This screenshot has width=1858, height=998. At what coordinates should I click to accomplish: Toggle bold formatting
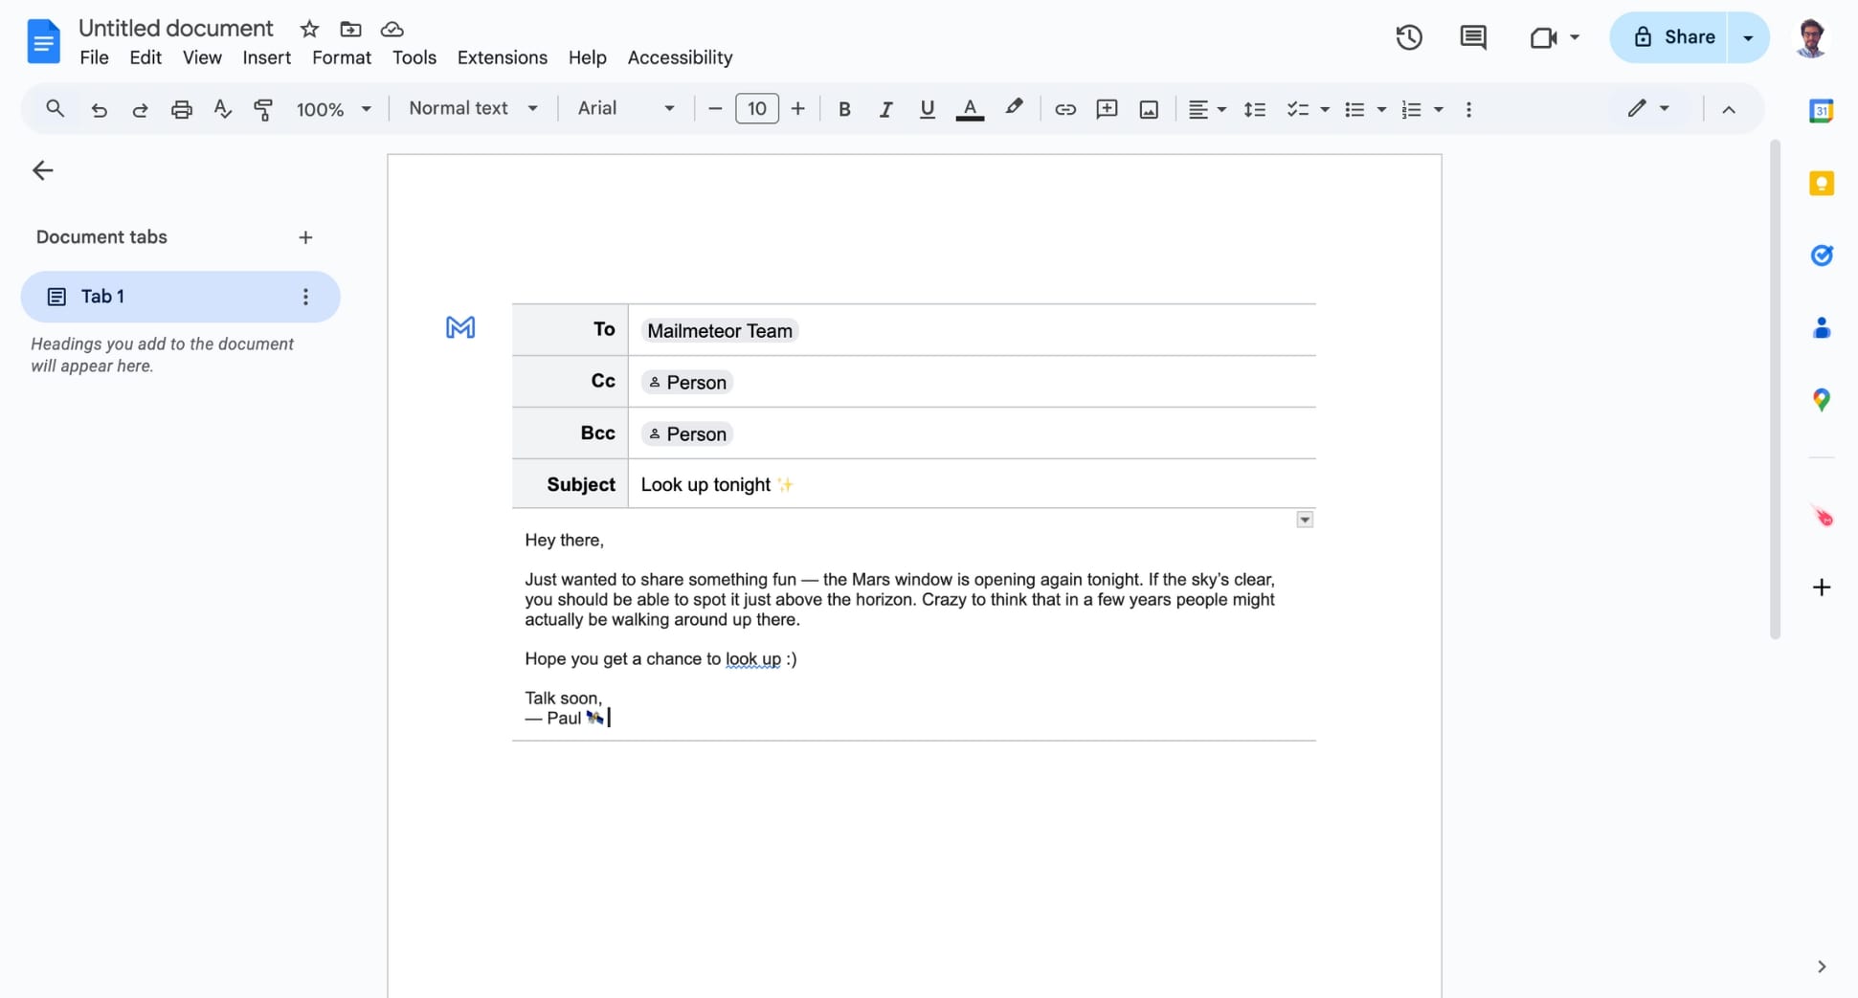click(x=843, y=109)
